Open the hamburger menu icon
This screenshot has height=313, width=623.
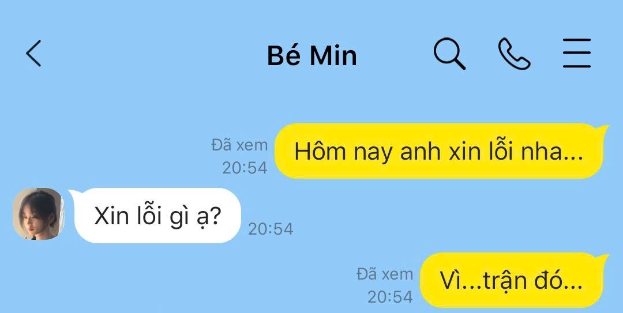click(x=577, y=53)
